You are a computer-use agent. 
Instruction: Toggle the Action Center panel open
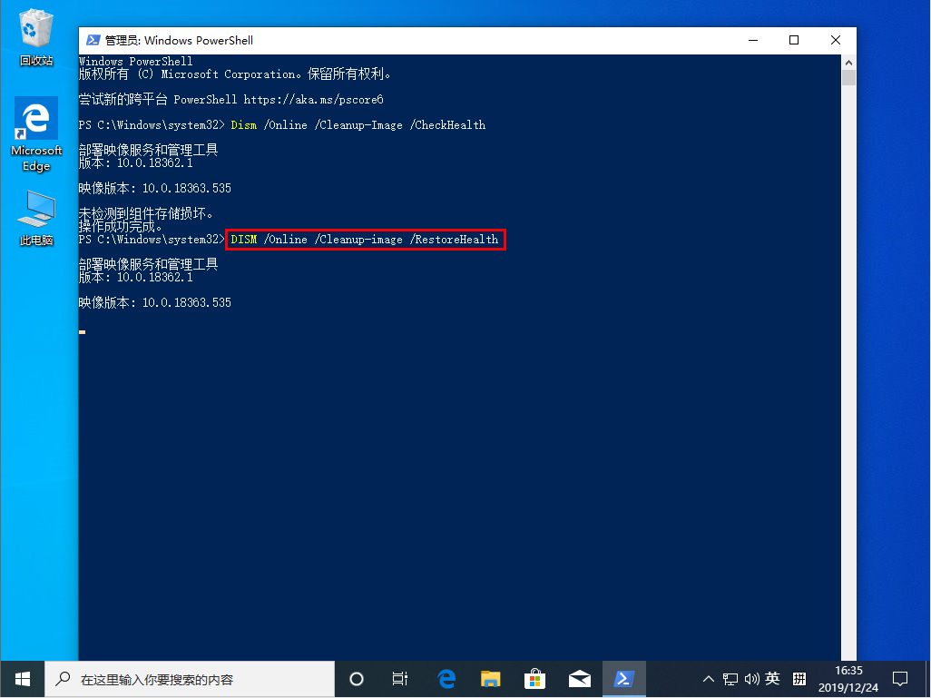tap(900, 679)
